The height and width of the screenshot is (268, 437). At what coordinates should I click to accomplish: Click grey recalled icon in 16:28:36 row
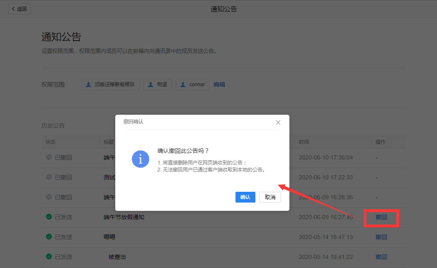click(x=49, y=197)
